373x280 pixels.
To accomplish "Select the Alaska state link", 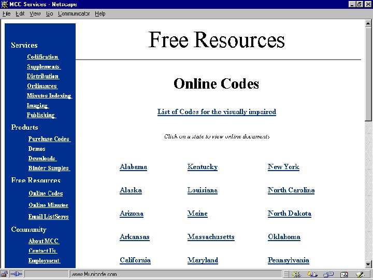I will pyautogui.click(x=131, y=190).
